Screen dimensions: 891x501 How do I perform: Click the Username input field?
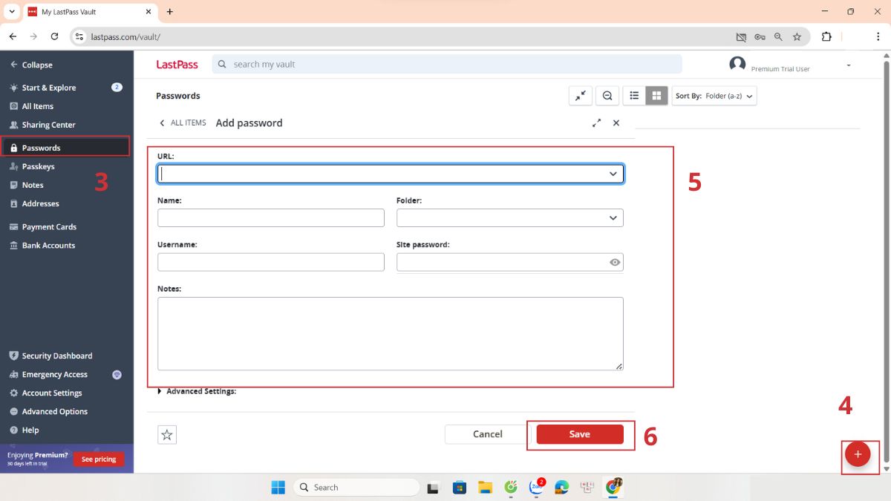click(271, 262)
